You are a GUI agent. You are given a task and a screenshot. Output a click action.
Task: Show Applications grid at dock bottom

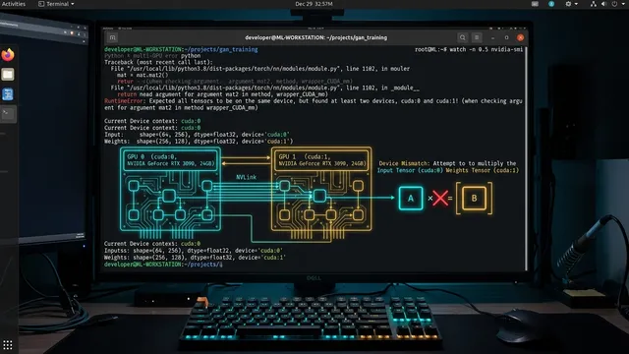pyautogui.click(x=8, y=344)
